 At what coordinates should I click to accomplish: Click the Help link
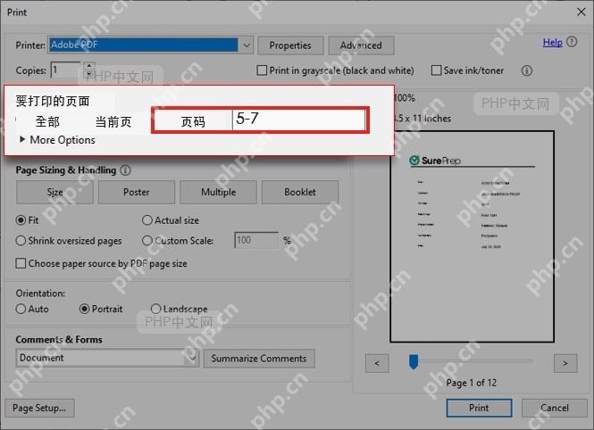[552, 42]
